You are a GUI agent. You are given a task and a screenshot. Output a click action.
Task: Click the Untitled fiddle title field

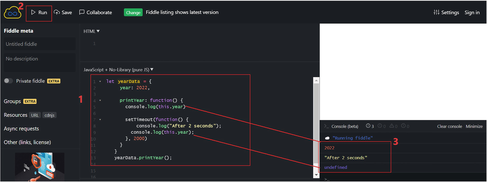point(40,44)
